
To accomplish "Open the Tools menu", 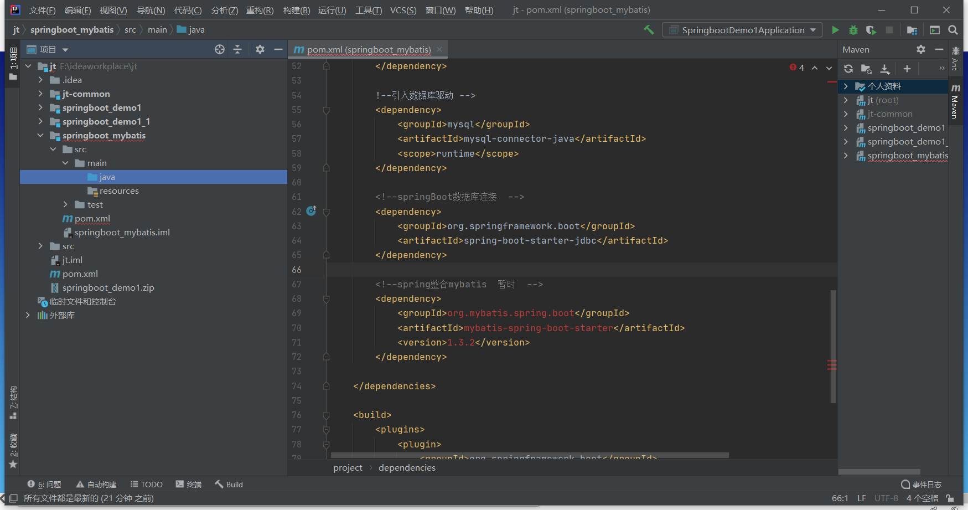I will (x=369, y=10).
